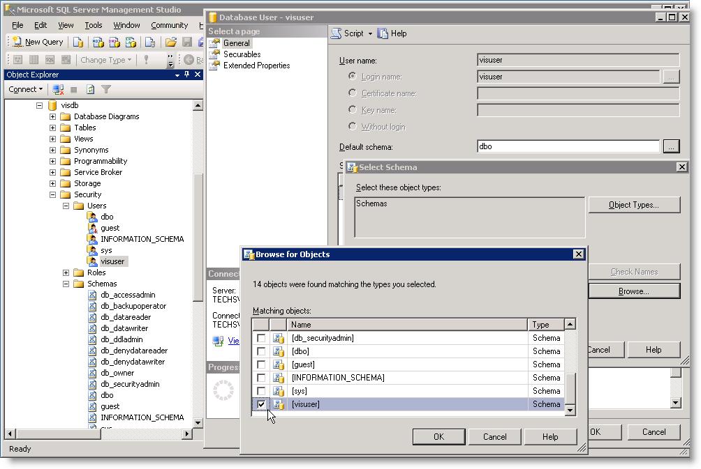Click the Save disk icon
Viewport: 701px width, 469px height.
[x=187, y=42]
